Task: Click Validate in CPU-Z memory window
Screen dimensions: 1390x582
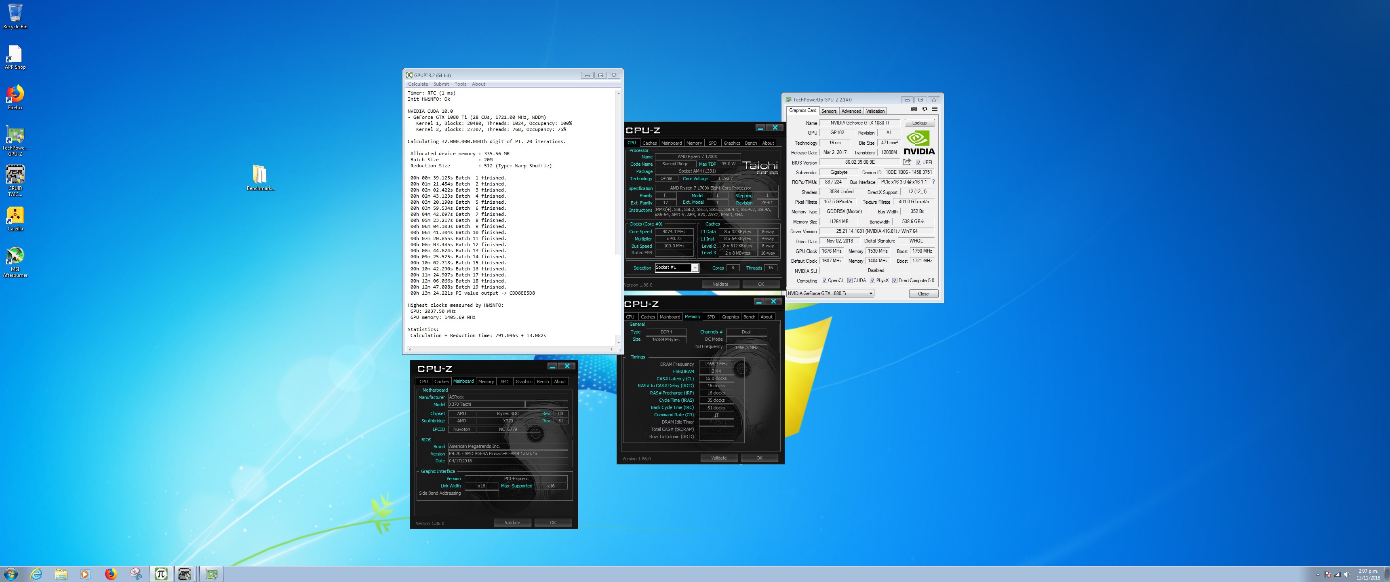Action: coord(719,458)
